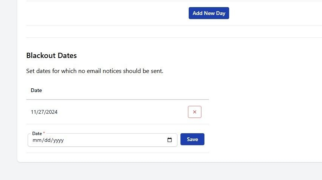Click empty white space right of Save
322x180 pixels.
click(262, 139)
